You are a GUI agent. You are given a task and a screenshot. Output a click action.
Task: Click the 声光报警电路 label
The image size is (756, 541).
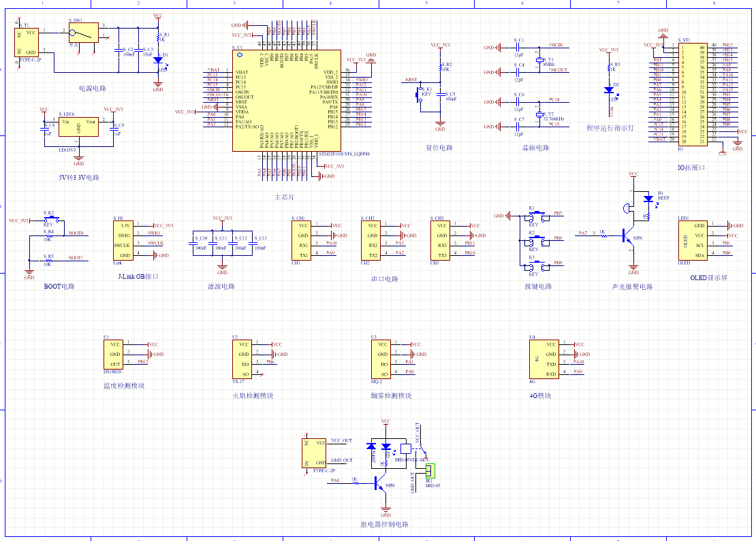click(x=632, y=286)
